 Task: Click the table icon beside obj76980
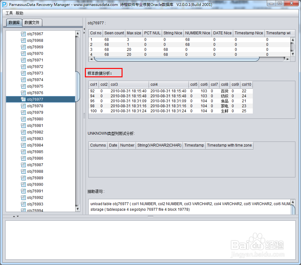[23, 119]
